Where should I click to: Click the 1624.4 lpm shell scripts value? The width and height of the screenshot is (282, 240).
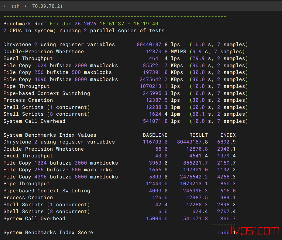(164, 114)
